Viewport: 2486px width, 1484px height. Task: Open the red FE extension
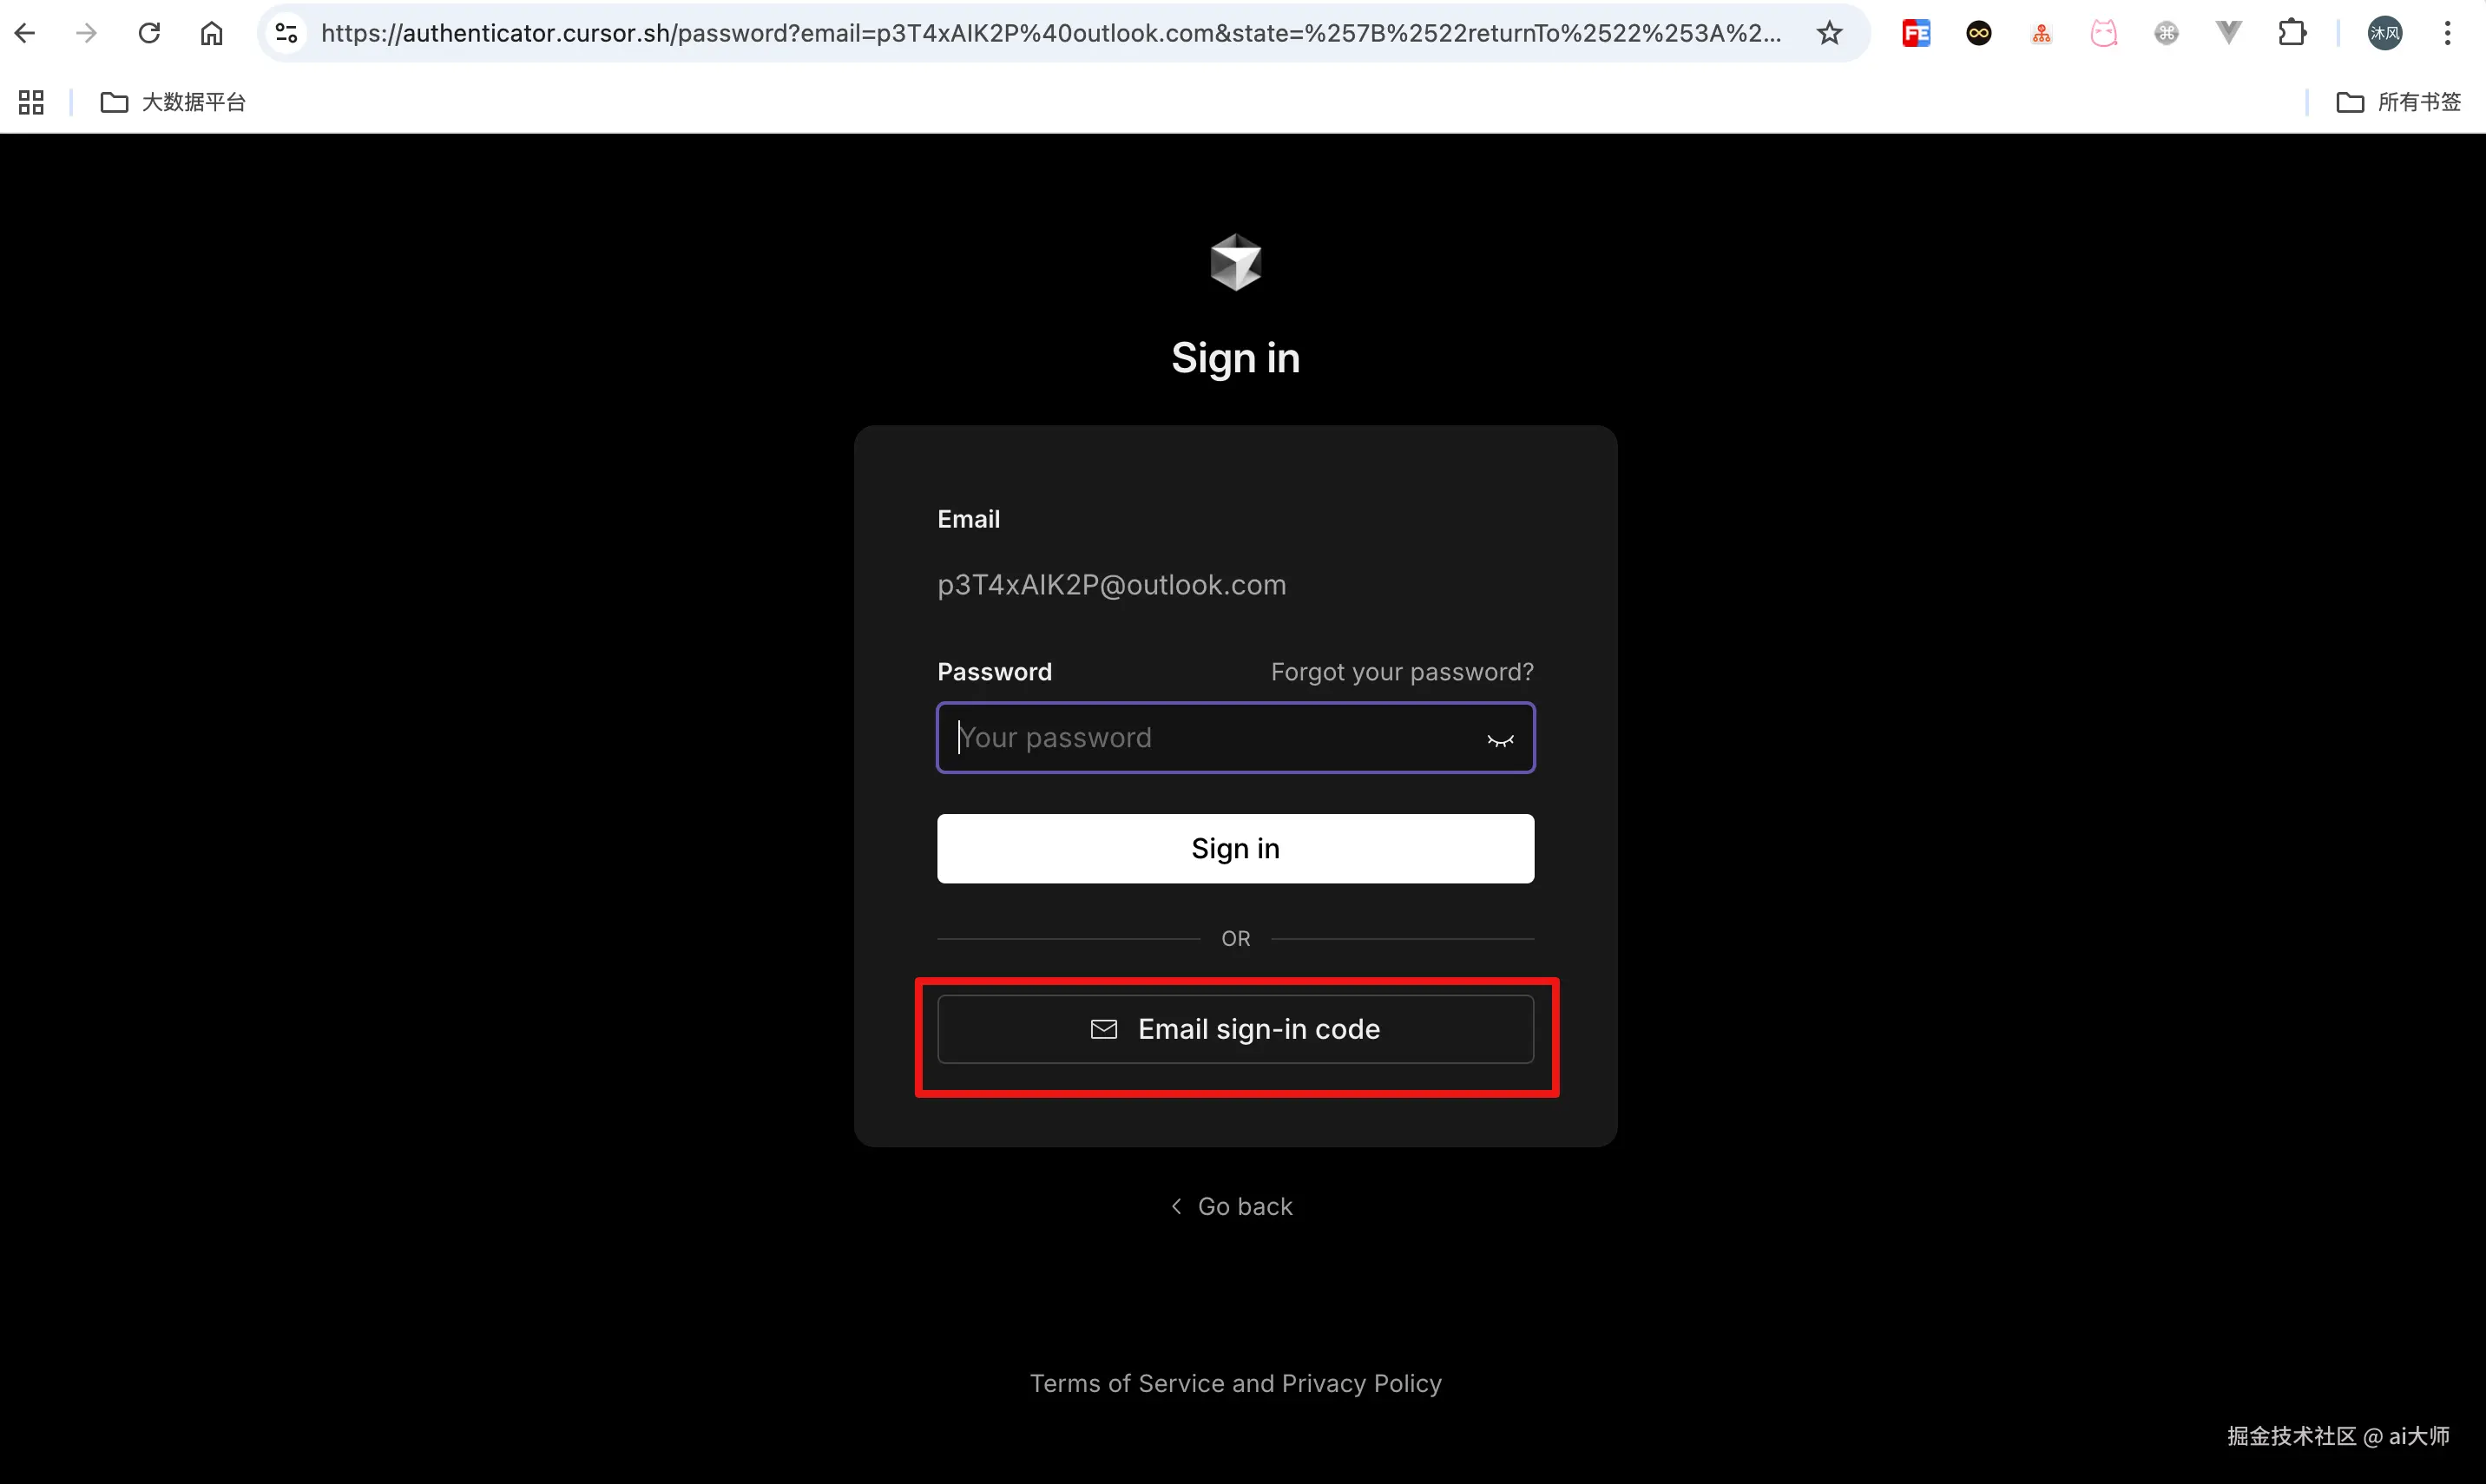pos(1916,33)
